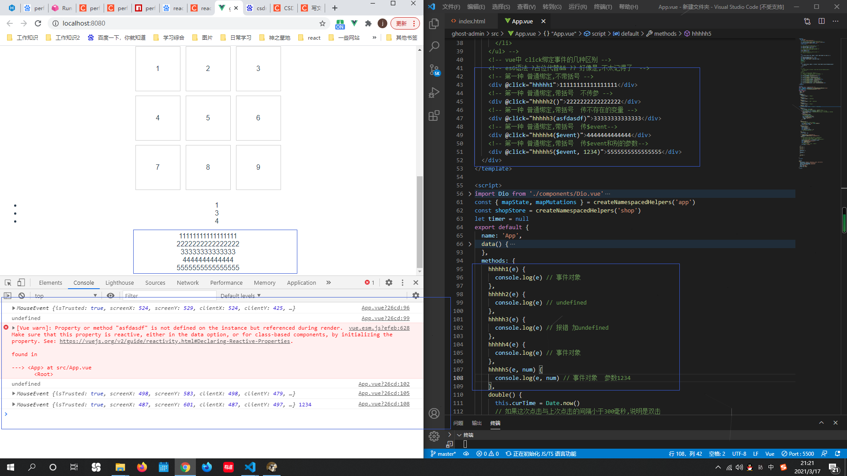Open the App.vue?26cd:96 source link
Image resolution: width=847 pixels, height=476 pixels.
click(385, 308)
